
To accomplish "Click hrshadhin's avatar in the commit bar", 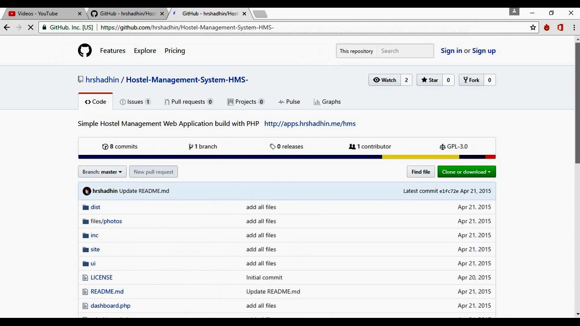I will tap(87, 191).
